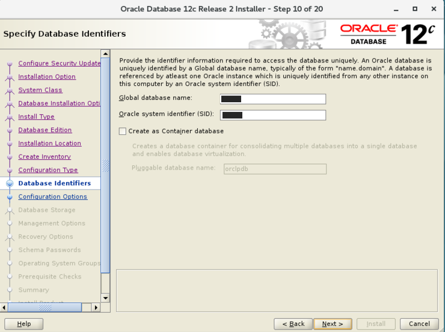Click the Help button
445x332 pixels.
click(x=24, y=324)
